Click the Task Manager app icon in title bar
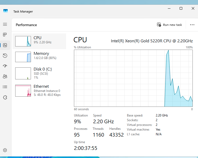Screen dimensions: 198x158 [x=6, y=11]
